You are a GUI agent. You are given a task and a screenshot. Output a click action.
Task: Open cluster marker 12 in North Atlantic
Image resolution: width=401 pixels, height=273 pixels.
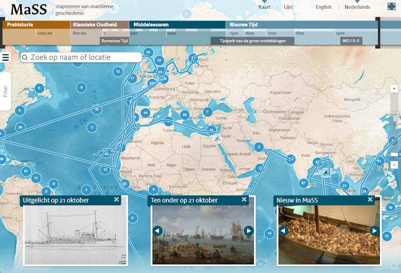pyautogui.click(x=118, y=72)
